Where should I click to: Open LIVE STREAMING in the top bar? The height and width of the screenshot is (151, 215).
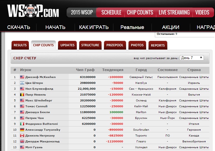pyautogui.click(x=174, y=12)
